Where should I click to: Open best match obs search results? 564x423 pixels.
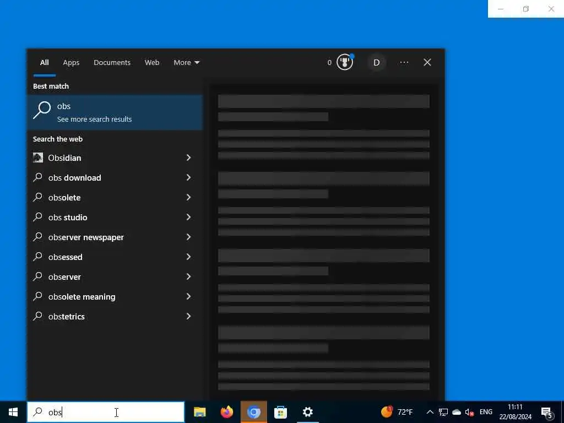point(115,112)
